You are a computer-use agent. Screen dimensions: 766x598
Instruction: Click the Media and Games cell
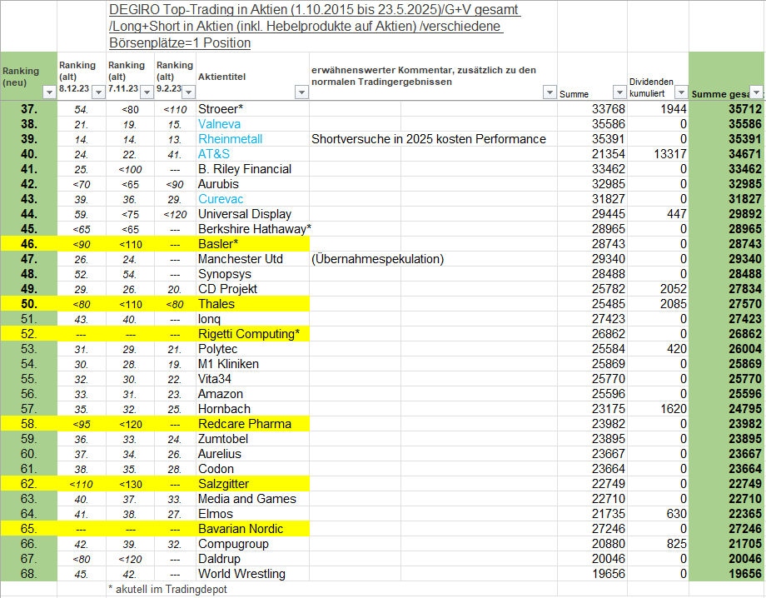click(252, 499)
